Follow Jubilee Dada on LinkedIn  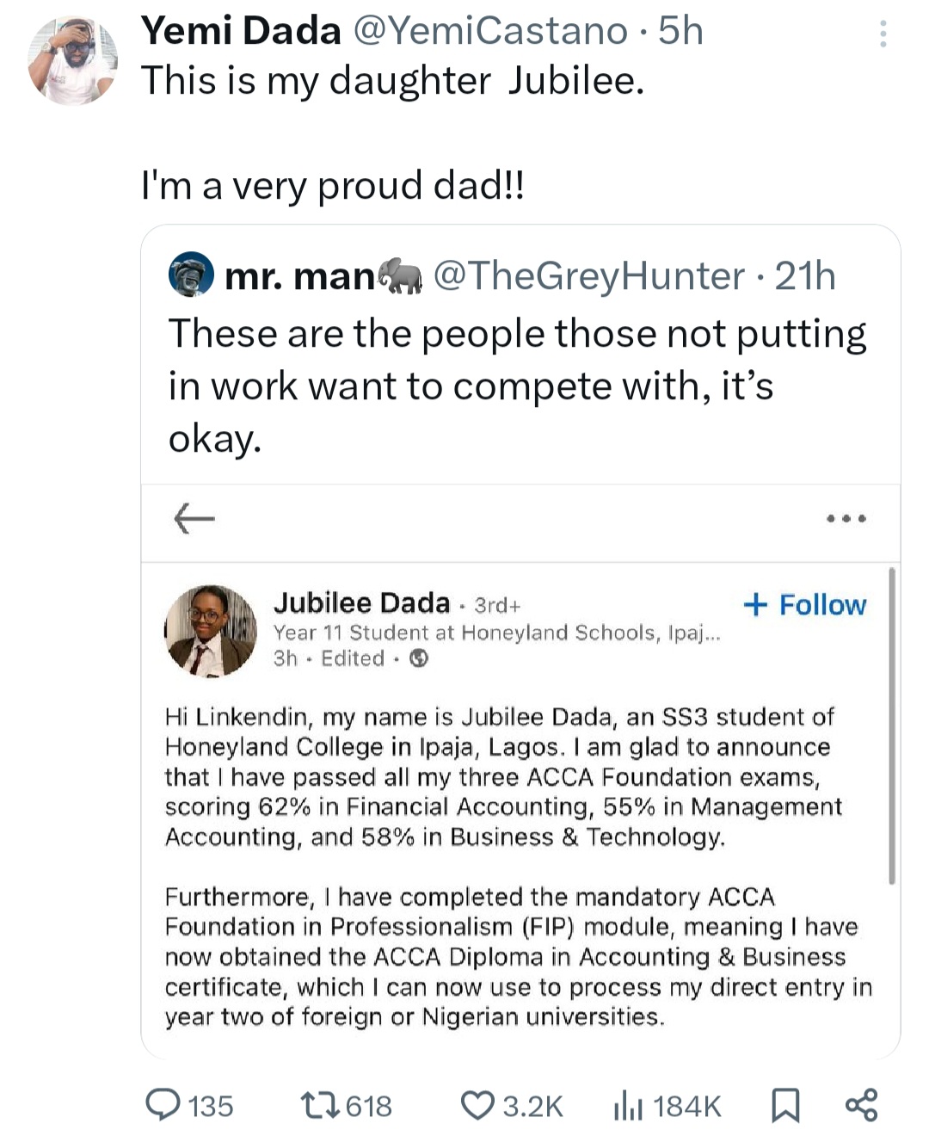pyautogui.click(x=805, y=604)
